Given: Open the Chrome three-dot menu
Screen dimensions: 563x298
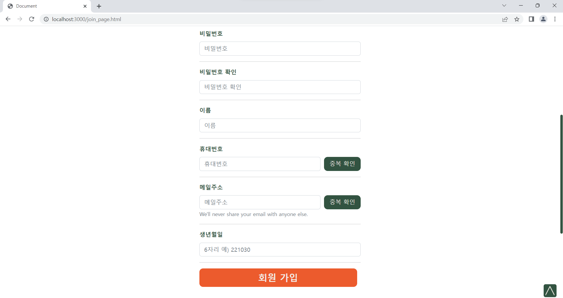Looking at the screenshot, I should coord(555,19).
